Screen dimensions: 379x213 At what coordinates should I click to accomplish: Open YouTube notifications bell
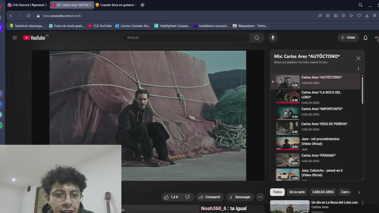click(365, 38)
